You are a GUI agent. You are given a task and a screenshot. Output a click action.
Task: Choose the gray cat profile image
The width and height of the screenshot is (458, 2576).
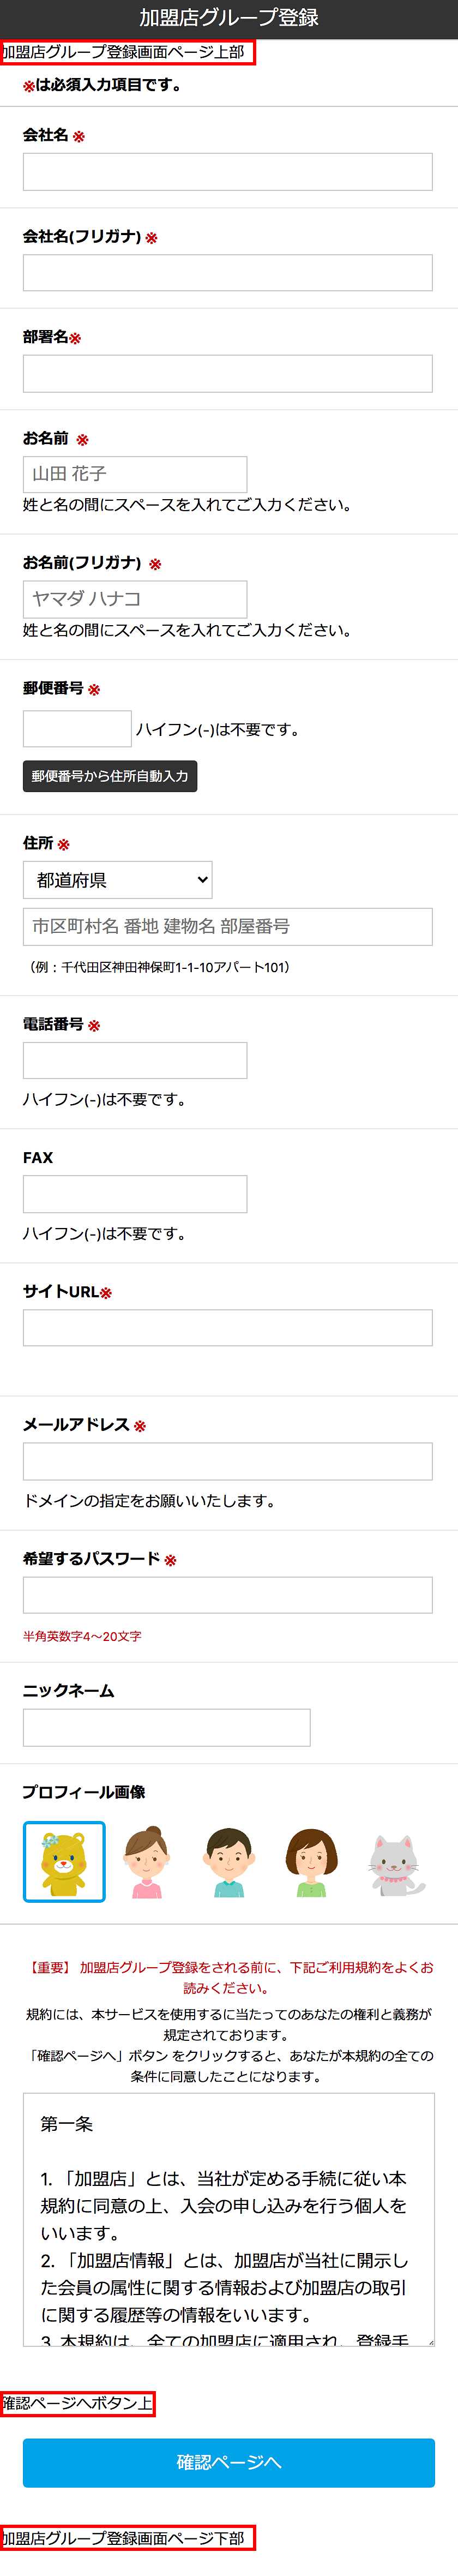pos(395,1863)
